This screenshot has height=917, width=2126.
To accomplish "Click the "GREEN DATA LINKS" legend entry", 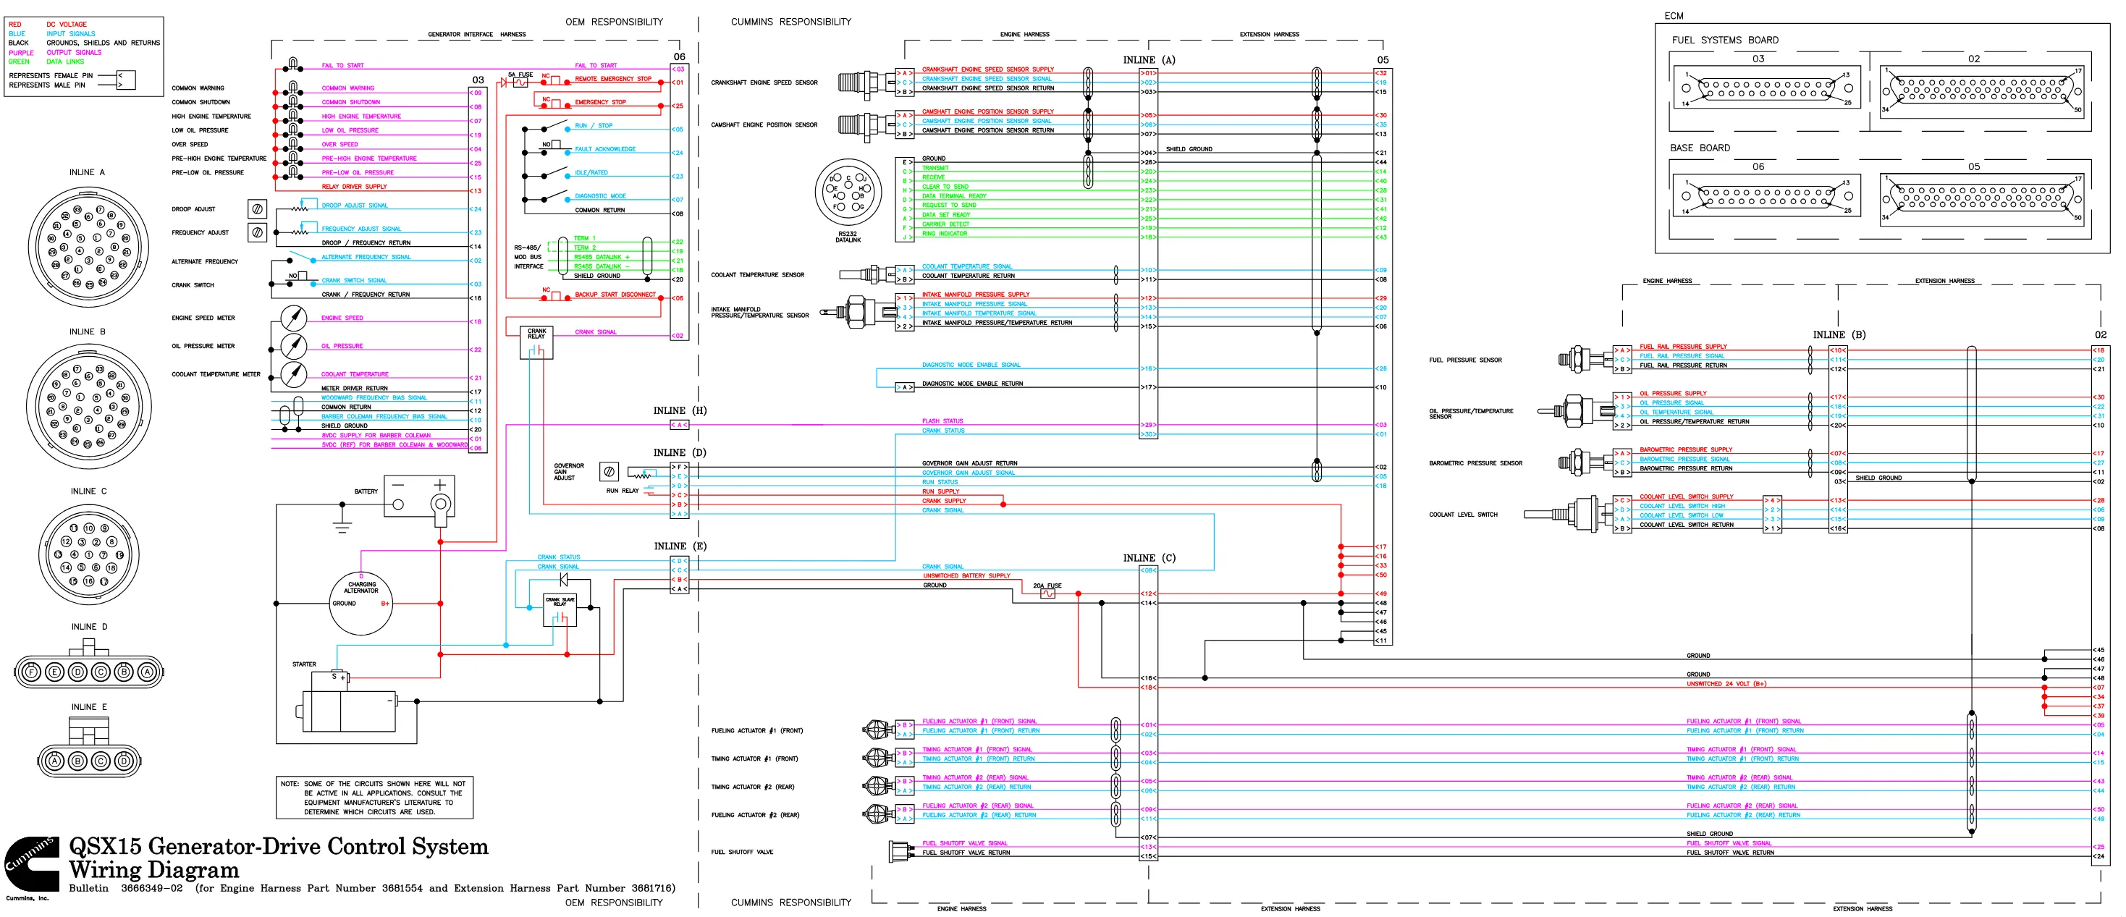I will pyautogui.click(x=46, y=61).
